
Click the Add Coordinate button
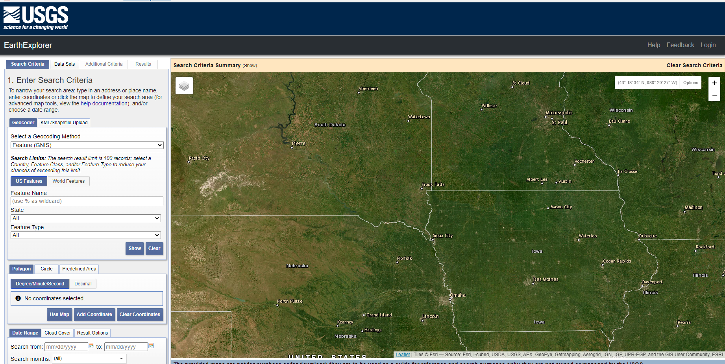94,314
